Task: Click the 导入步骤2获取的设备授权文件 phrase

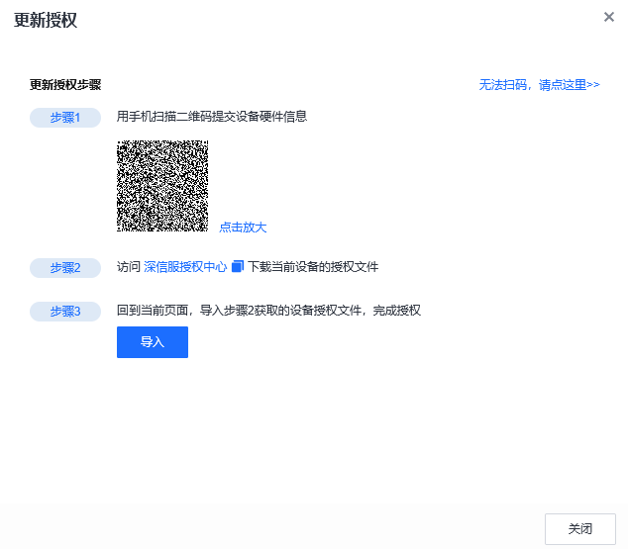Action: (x=282, y=311)
